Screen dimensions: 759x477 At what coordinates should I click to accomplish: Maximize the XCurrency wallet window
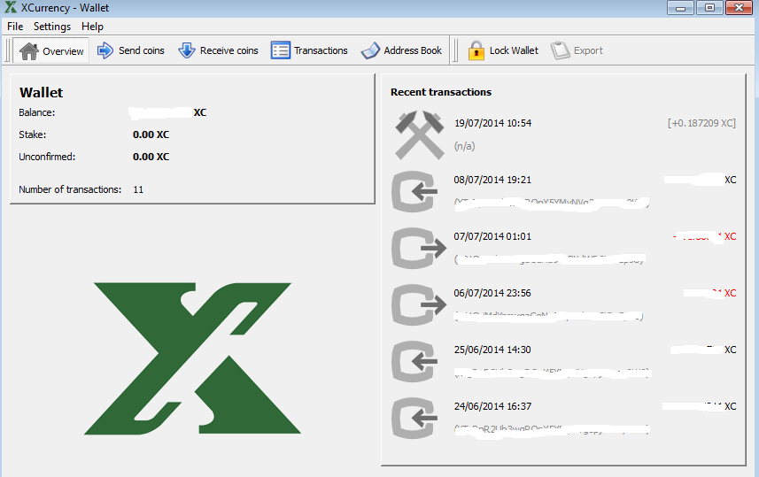pyautogui.click(x=709, y=8)
